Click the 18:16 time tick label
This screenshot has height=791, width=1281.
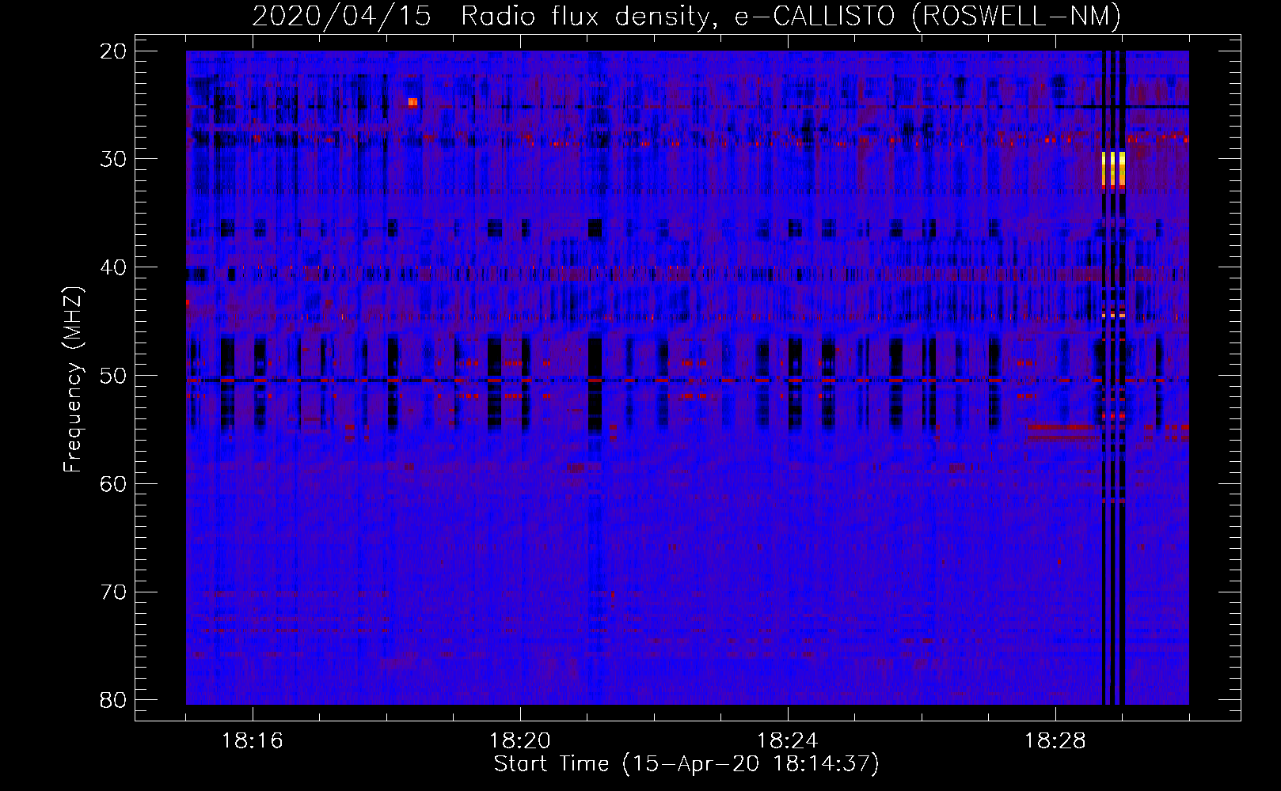click(x=253, y=741)
